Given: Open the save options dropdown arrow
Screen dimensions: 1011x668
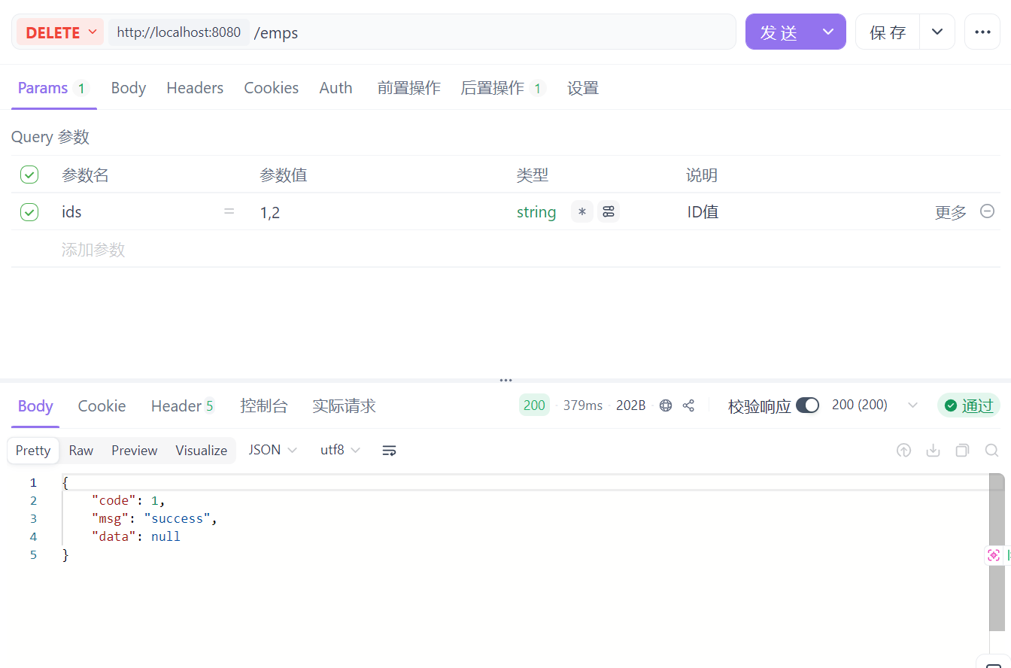Looking at the screenshot, I should pos(937,32).
